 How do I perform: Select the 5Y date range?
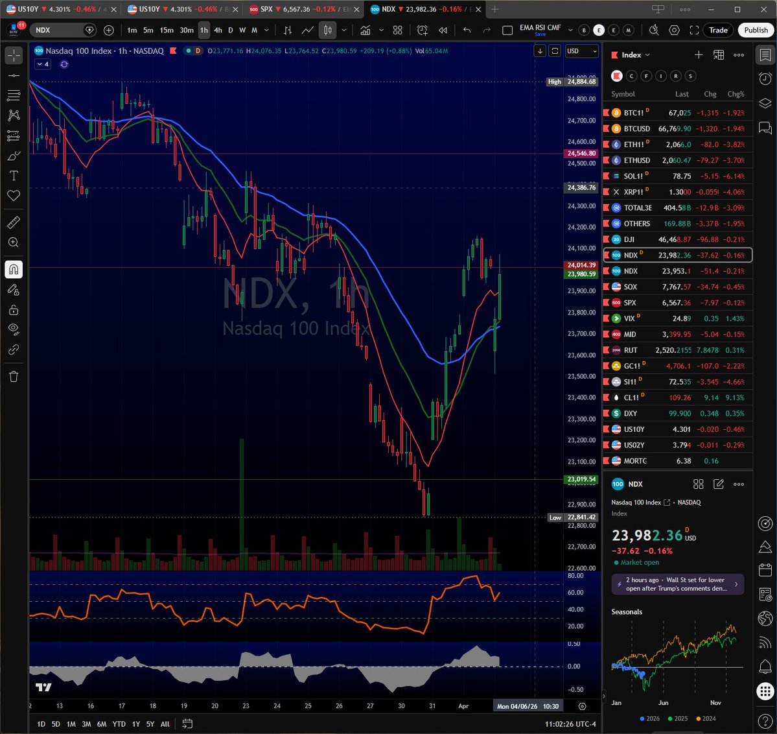(x=150, y=724)
